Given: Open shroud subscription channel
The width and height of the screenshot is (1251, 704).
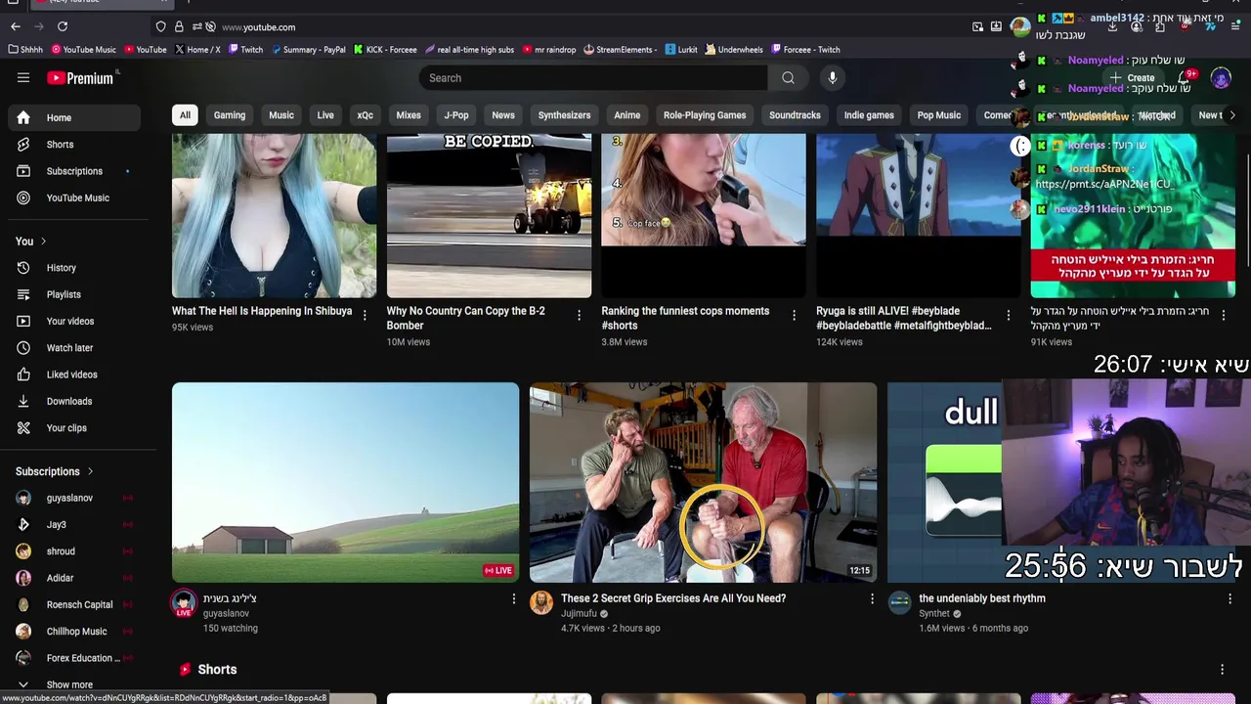Looking at the screenshot, I should [74, 551].
